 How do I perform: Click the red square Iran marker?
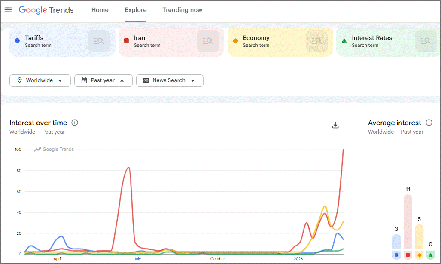tap(127, 40)
